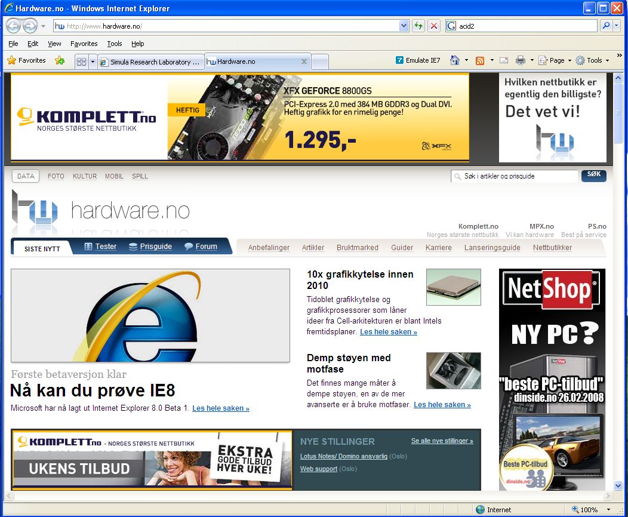Click the address bar URL field
The image size is (628, 517).
(x=226, y=26)
